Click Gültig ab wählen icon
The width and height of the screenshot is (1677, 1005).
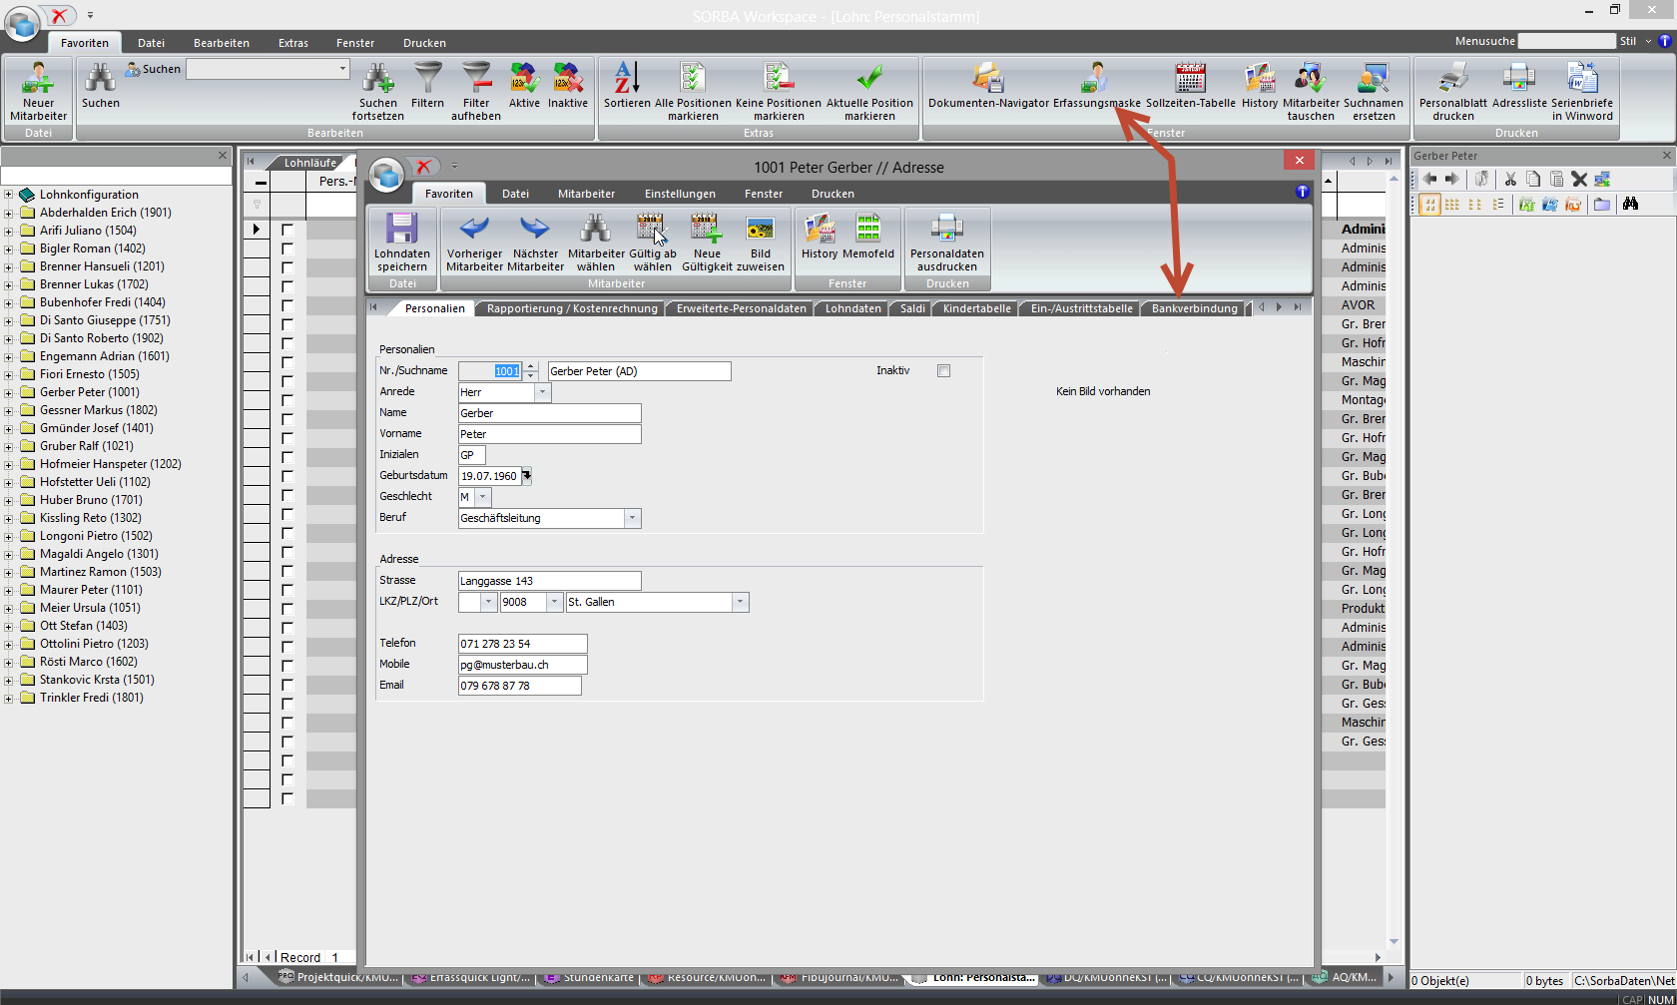point(652,242)
